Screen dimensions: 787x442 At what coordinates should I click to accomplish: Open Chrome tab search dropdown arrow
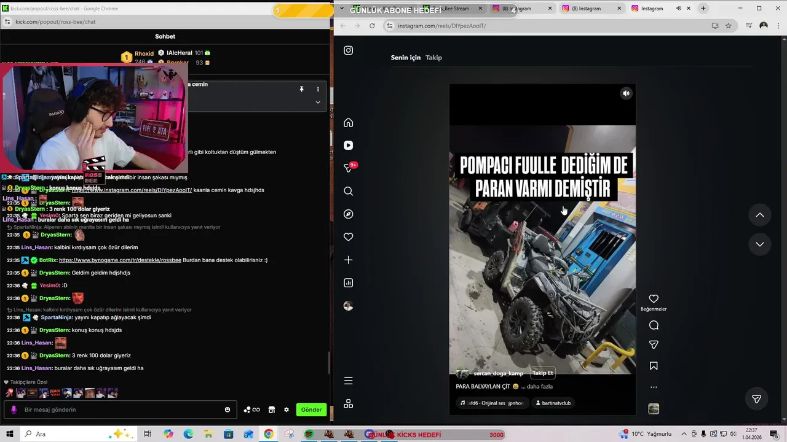(342, 9)
